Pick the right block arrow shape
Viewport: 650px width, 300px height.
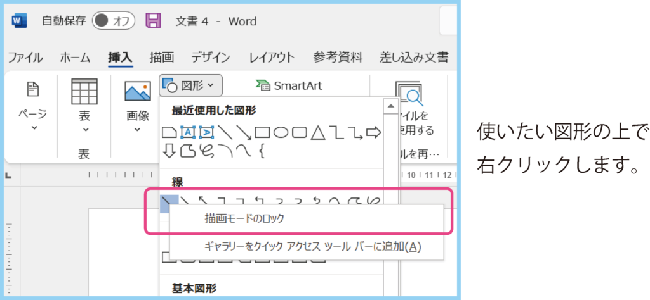(x=373, y=132)
